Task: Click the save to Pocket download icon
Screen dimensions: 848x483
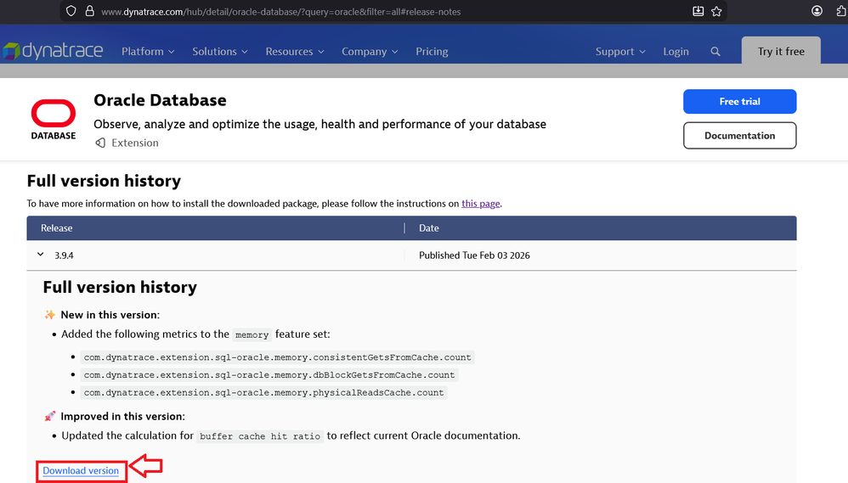Action: click(x=698, y=11)
